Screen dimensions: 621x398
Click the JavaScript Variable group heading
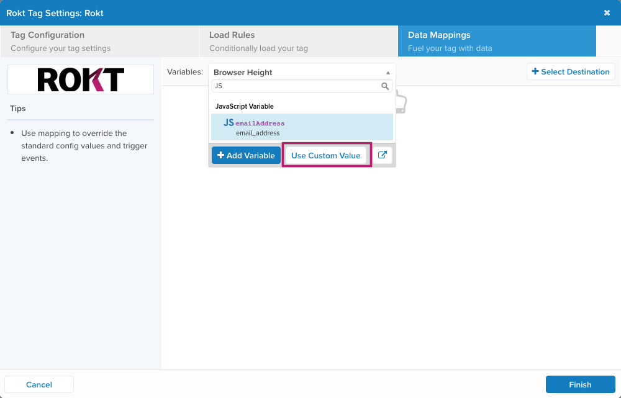244,106
